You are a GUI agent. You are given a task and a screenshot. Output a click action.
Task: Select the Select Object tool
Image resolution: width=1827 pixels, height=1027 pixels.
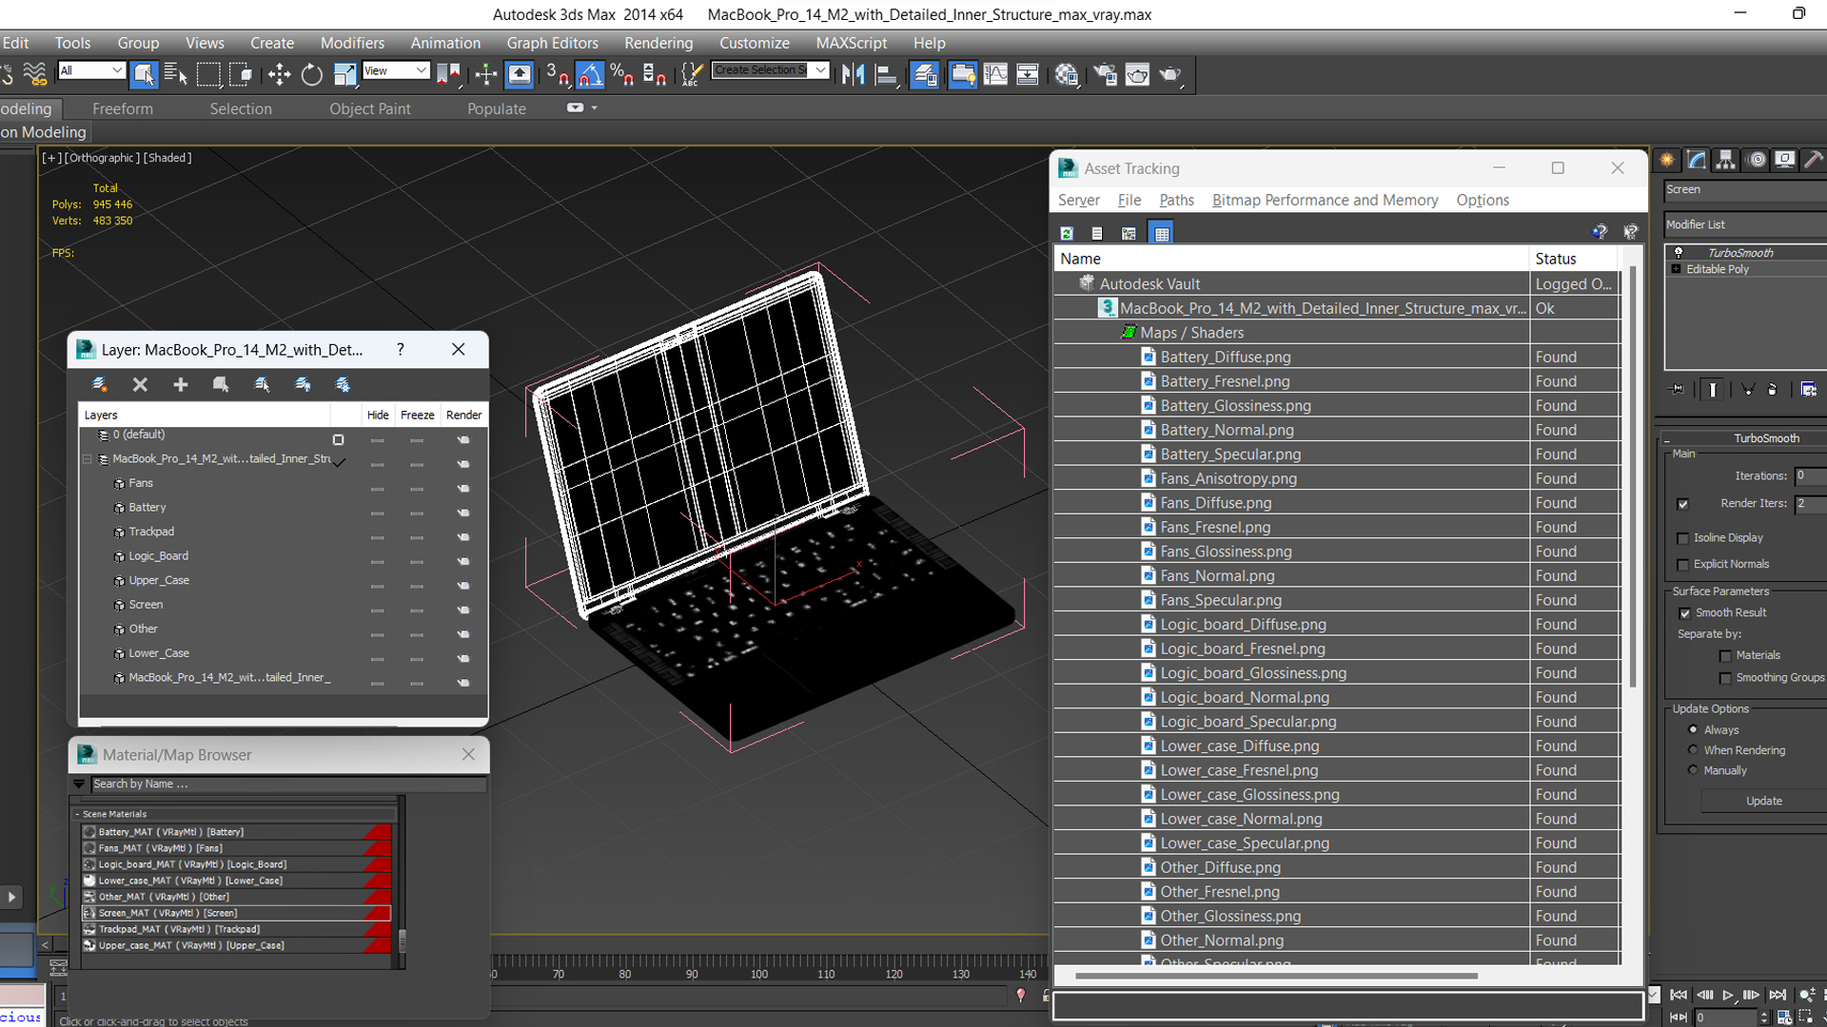point(144,74)
